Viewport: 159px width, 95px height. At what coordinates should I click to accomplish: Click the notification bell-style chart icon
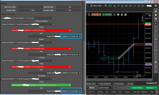(122, 15)
